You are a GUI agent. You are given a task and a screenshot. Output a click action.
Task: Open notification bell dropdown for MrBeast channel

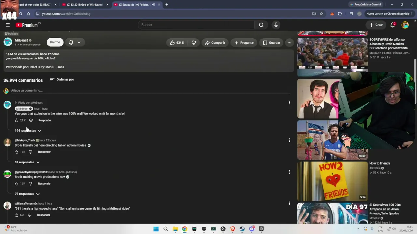pyautogui.click(x=75, y=42)
